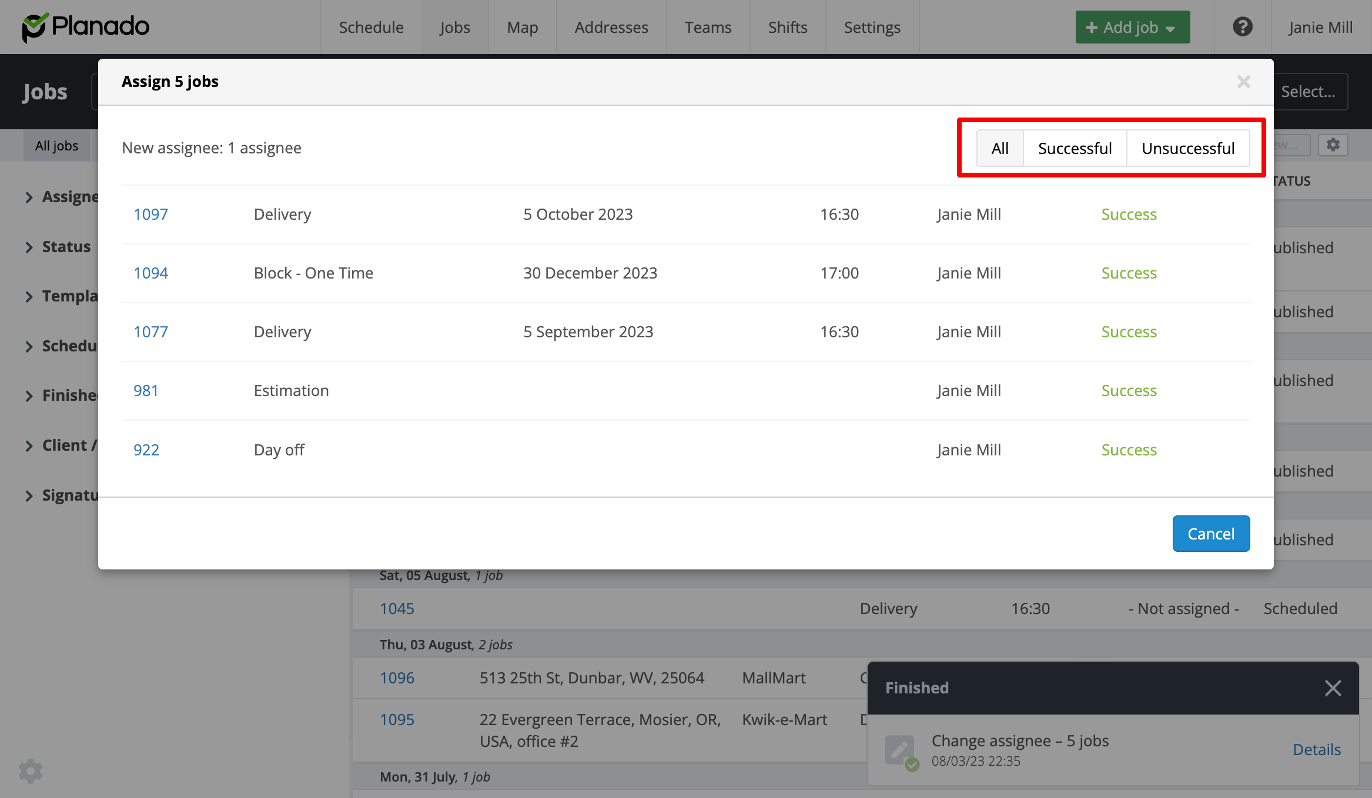The height and width of the screenshot is (798, 1372).
Task: Click the table settings gear icon
Action: pyautogui.click(x=1333, y=145)
